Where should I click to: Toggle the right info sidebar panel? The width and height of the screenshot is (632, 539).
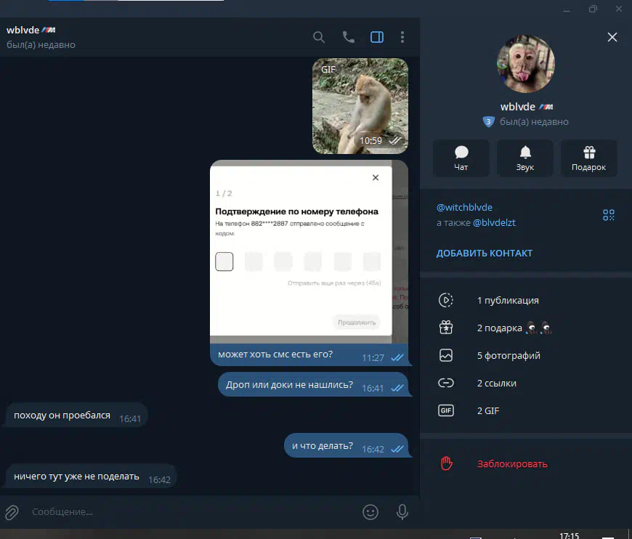377,37
